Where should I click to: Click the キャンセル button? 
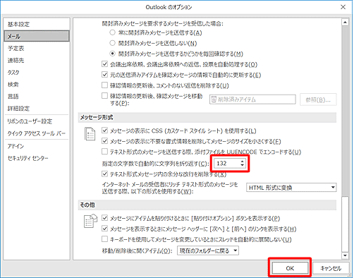coord(331,268)
